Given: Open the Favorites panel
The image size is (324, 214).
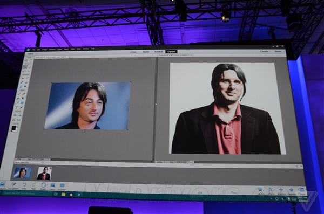Looking at the screenshot, I should [x=292, y=191].
